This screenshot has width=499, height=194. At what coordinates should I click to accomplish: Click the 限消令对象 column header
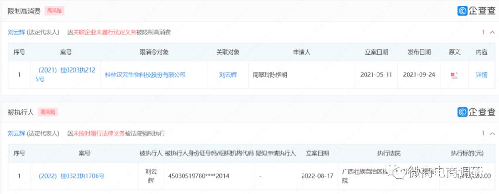pos(154,53)
